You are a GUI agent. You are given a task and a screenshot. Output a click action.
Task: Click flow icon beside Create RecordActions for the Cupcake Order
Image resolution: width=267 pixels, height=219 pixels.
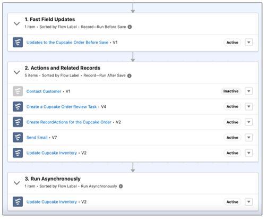coord(18,122)
